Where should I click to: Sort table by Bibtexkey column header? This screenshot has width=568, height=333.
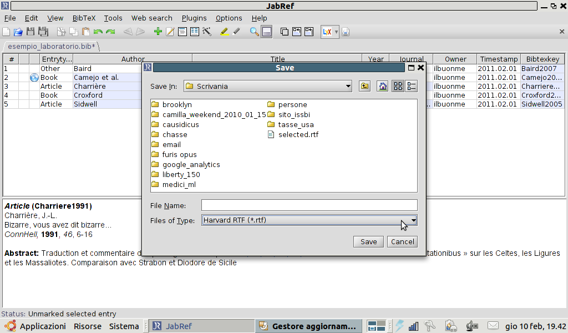point(542,59)
